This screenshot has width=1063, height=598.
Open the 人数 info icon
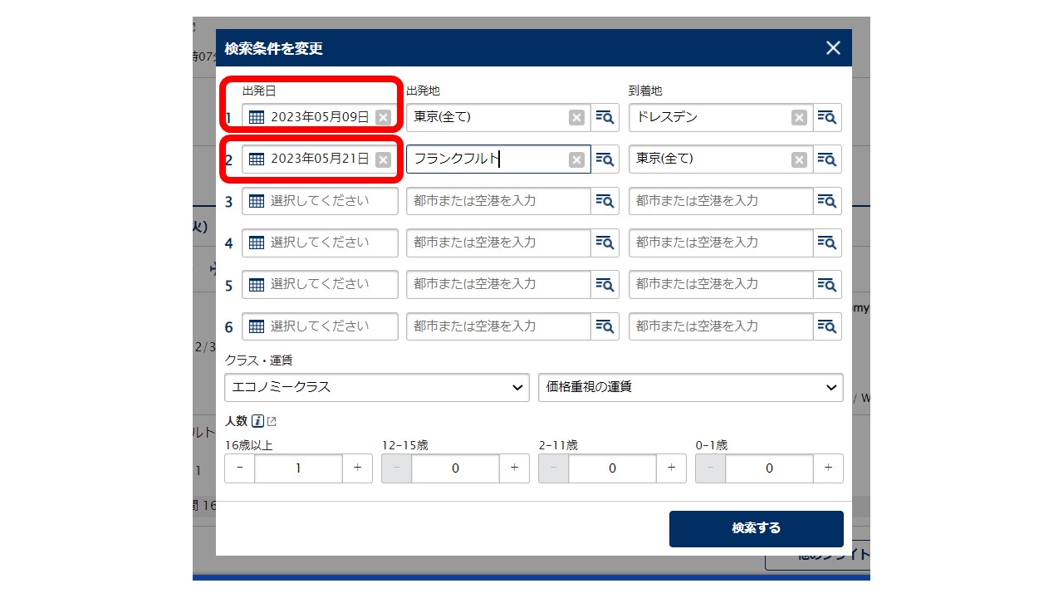coord(257,421)
